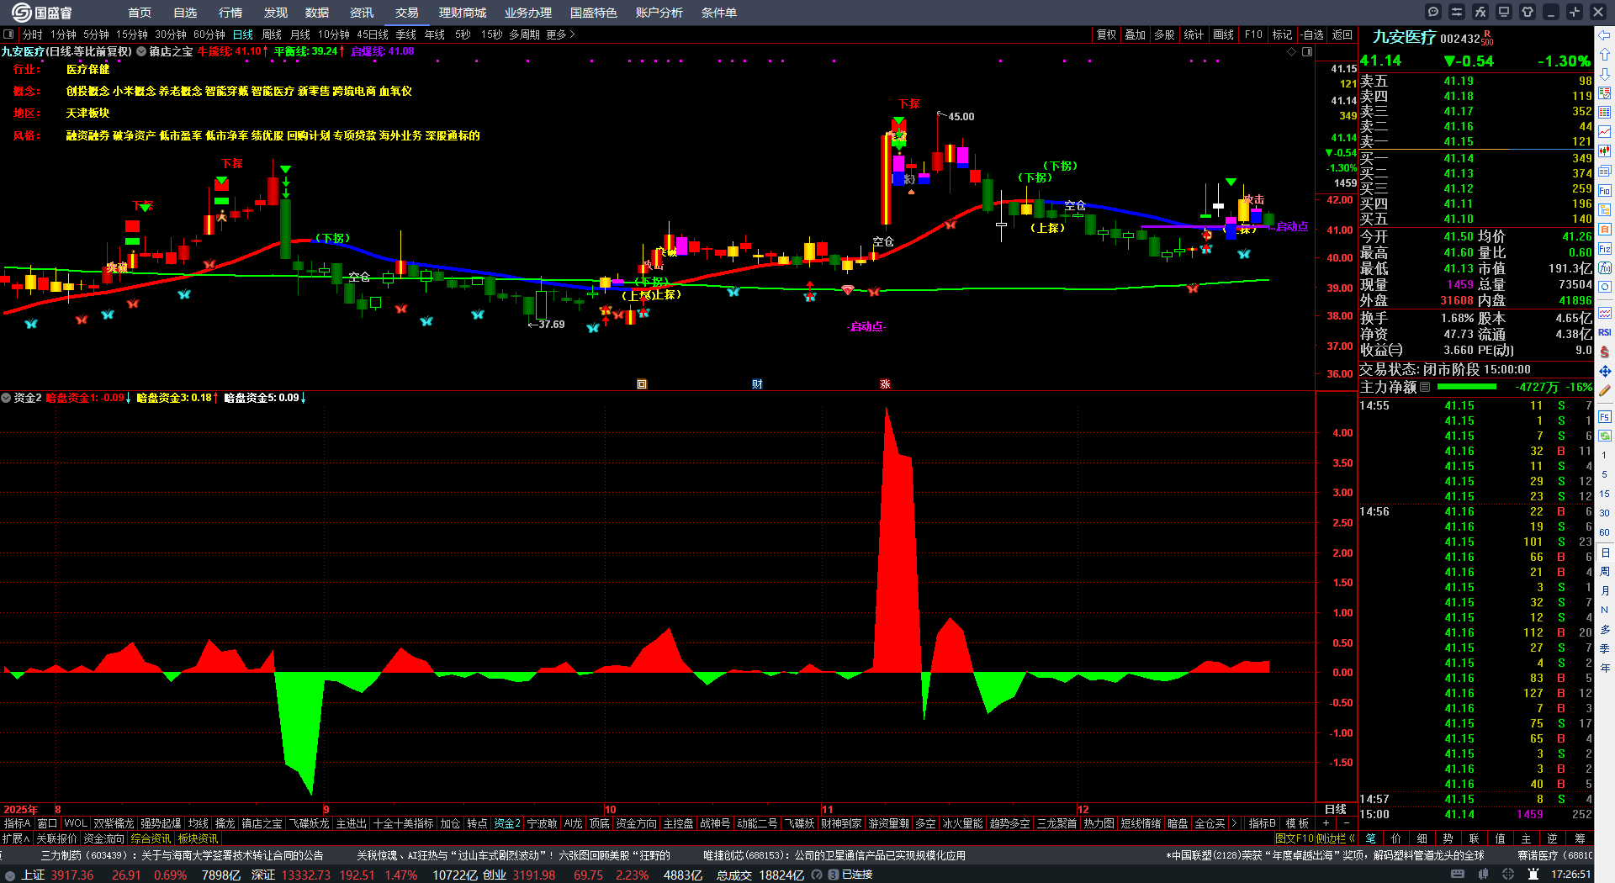Click the four-way move arrows sidebar icon
The image size is (1615, 883).
[x=1605, y=371]
